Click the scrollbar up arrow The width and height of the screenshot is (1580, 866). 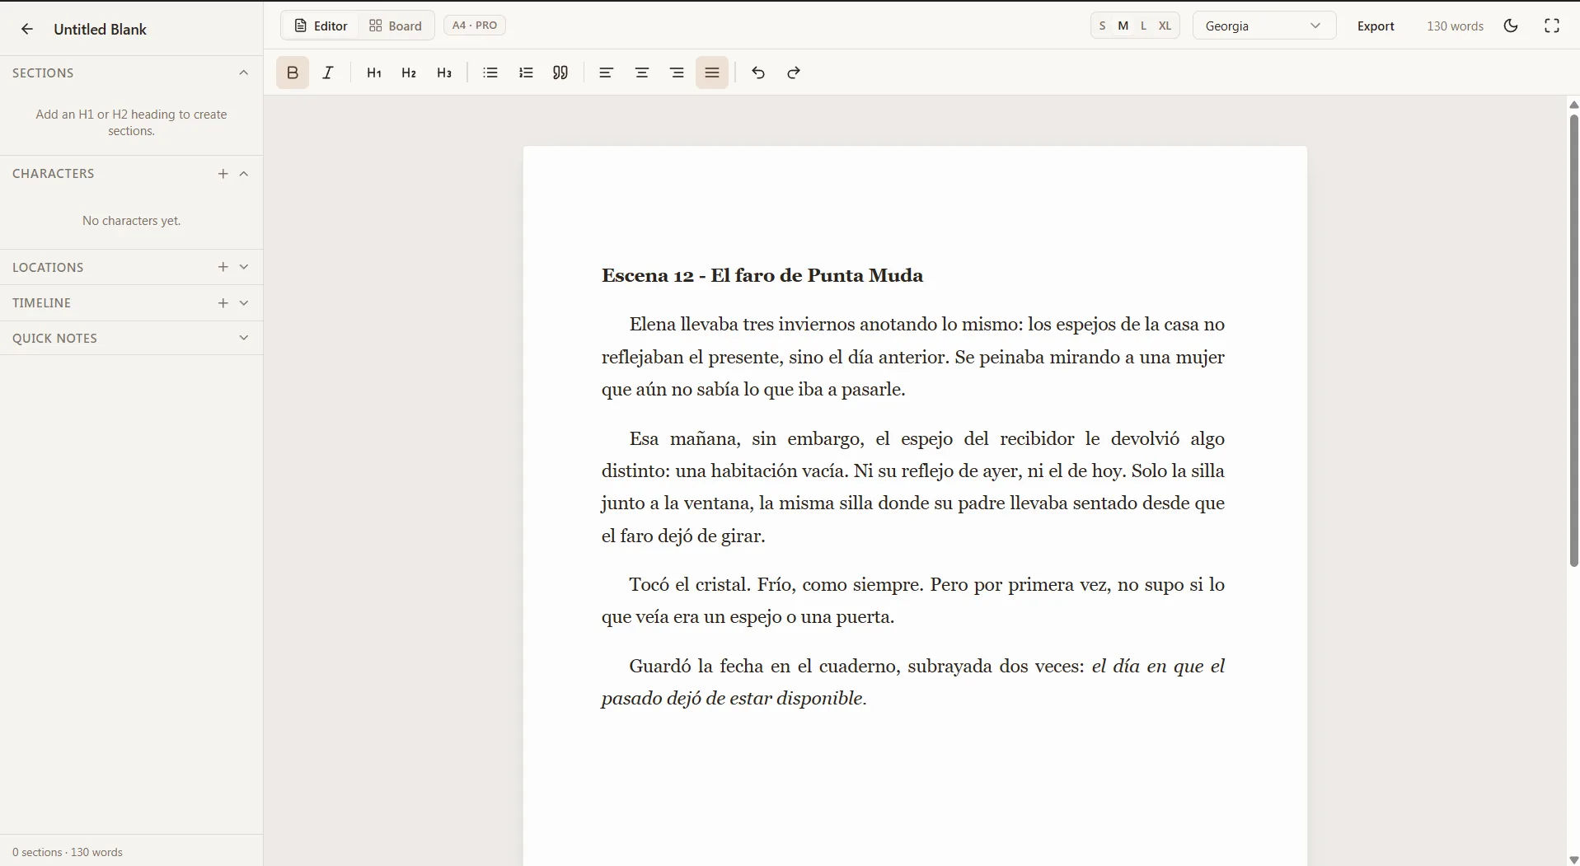pos(1573,105)
